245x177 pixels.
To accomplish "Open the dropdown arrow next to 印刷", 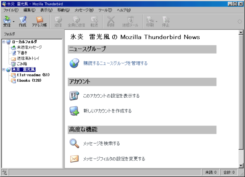I will pyautogui.click(x=156, y=22).
